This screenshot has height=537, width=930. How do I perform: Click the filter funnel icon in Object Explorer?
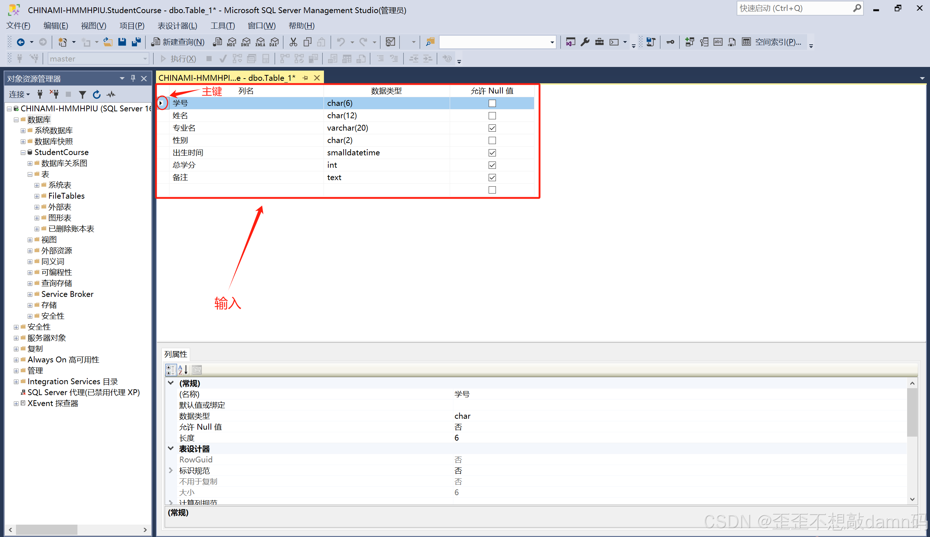coord(82,95)
